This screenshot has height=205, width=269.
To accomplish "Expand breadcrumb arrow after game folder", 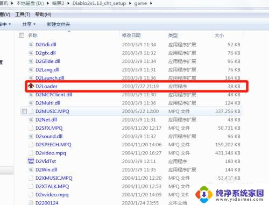I will 151,3.
